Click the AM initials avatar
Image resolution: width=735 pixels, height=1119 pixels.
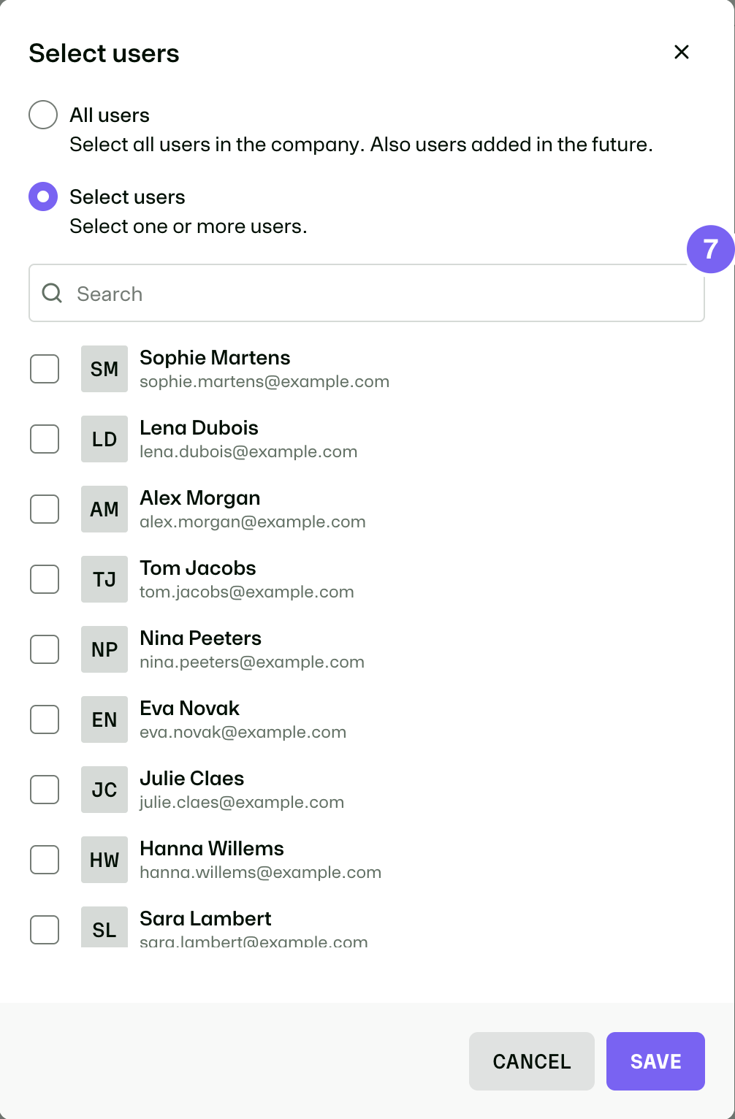pyautogui.click(x=104, y=509)
